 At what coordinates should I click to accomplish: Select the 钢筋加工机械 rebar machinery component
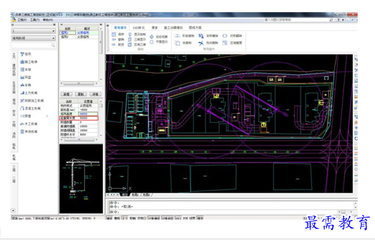coord(32,101)
